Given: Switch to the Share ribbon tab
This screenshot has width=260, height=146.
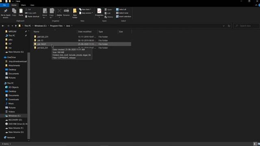Looking at the screenshot, I should coord(24,5).
